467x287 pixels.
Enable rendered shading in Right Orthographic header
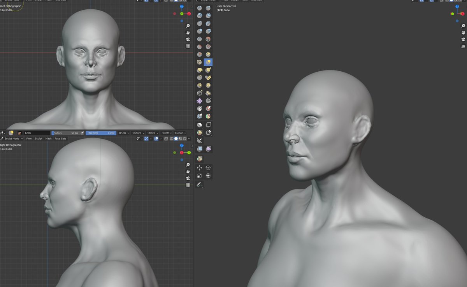184,139
